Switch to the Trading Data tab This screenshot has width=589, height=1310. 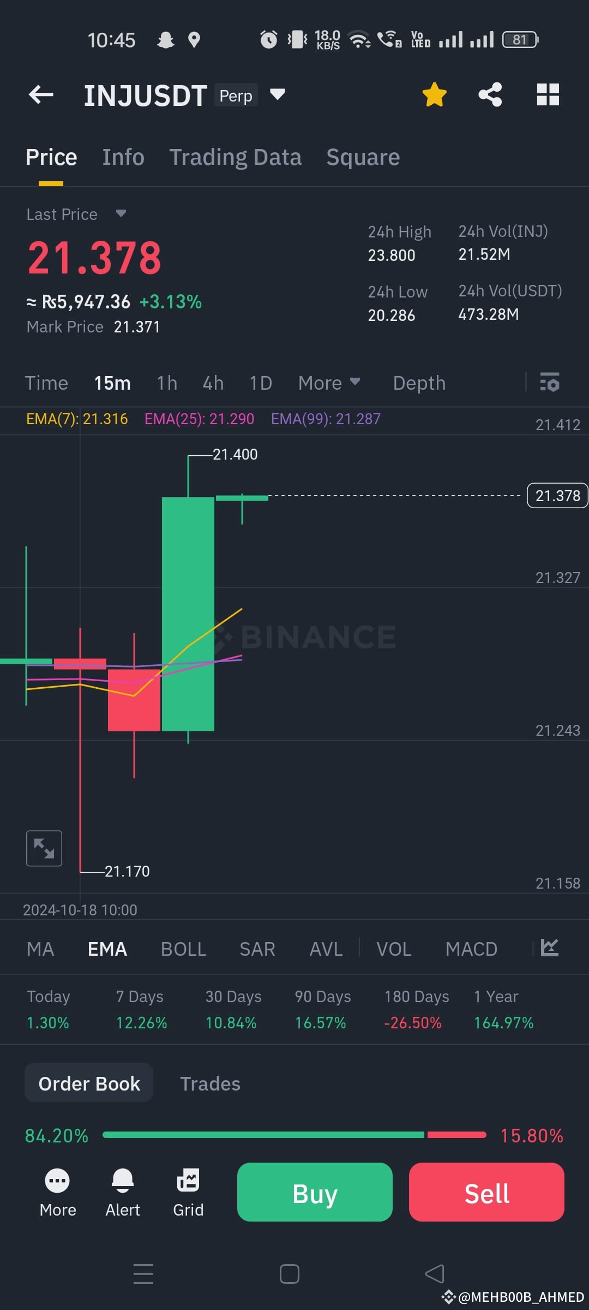click(x=235, y=157)
